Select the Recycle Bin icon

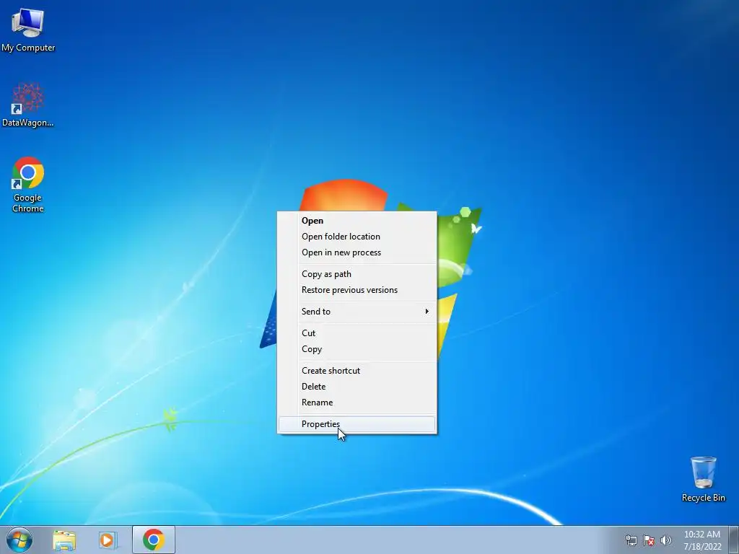pos(703,479)
